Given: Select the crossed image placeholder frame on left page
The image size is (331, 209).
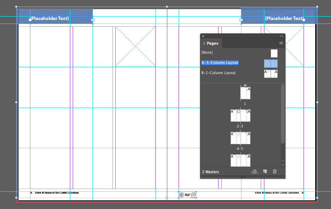Looking at the screenshot, I should (135, 46).
